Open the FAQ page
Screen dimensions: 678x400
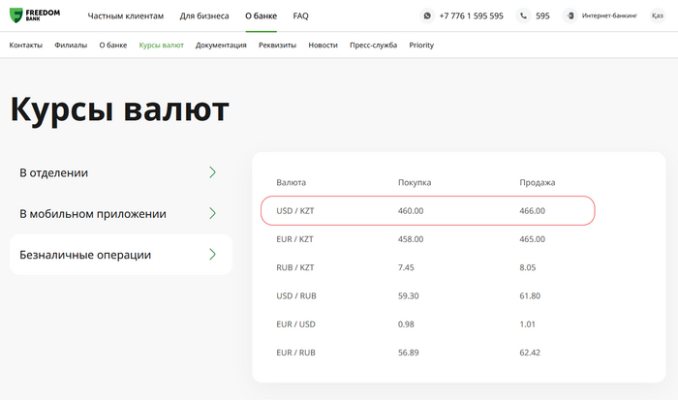click(301, 16)
